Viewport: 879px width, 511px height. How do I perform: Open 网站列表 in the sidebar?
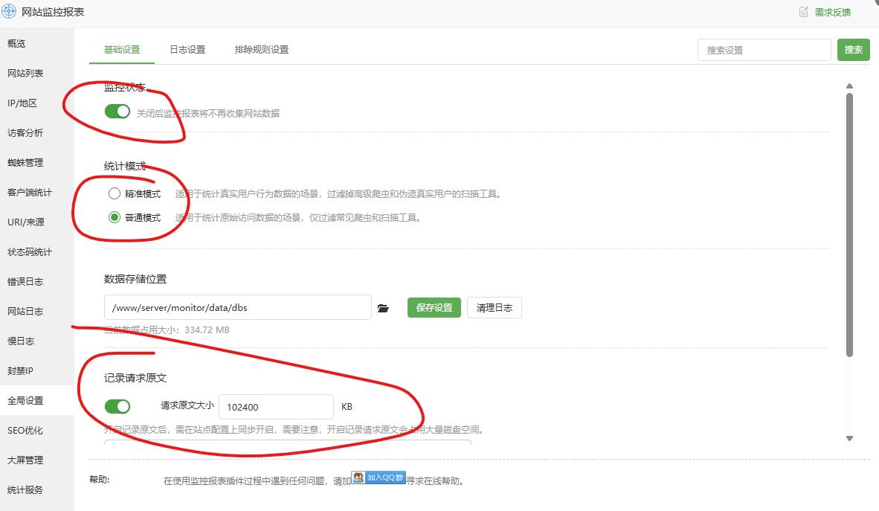tap(28, 73)
